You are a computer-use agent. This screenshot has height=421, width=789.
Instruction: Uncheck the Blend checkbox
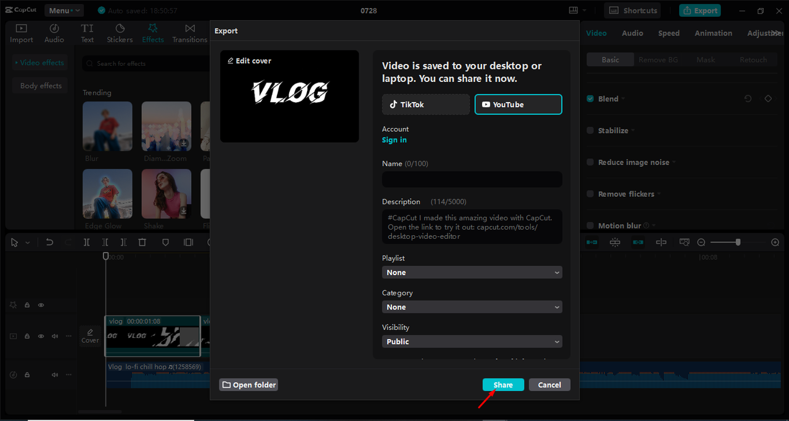[x=591, y=98]
